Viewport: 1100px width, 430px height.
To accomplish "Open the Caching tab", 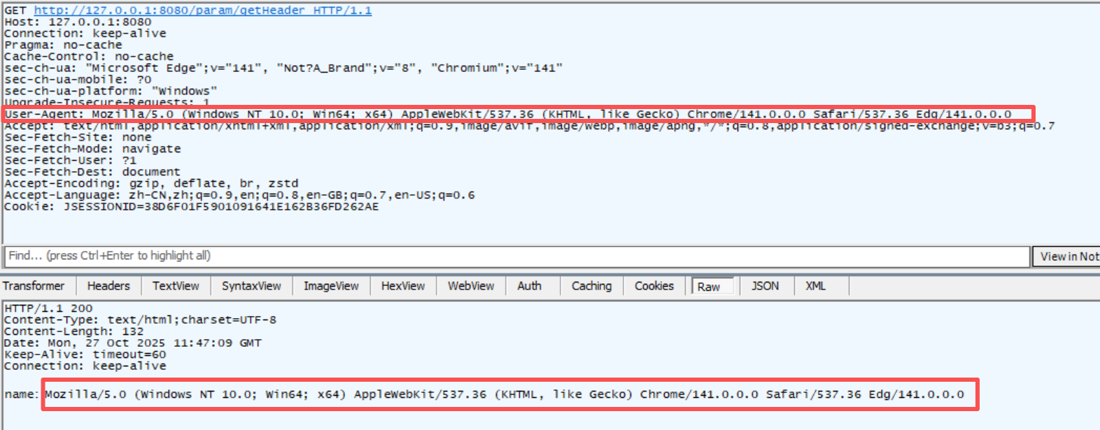I will click(x=591, y=286).
